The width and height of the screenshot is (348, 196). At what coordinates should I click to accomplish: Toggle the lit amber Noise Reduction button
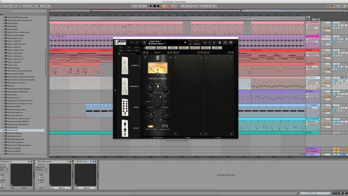tap(151, 126)
